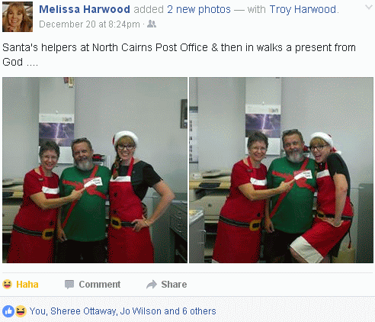Open the '2 new photos' link
375x322 pixels.
pos(199,10)
